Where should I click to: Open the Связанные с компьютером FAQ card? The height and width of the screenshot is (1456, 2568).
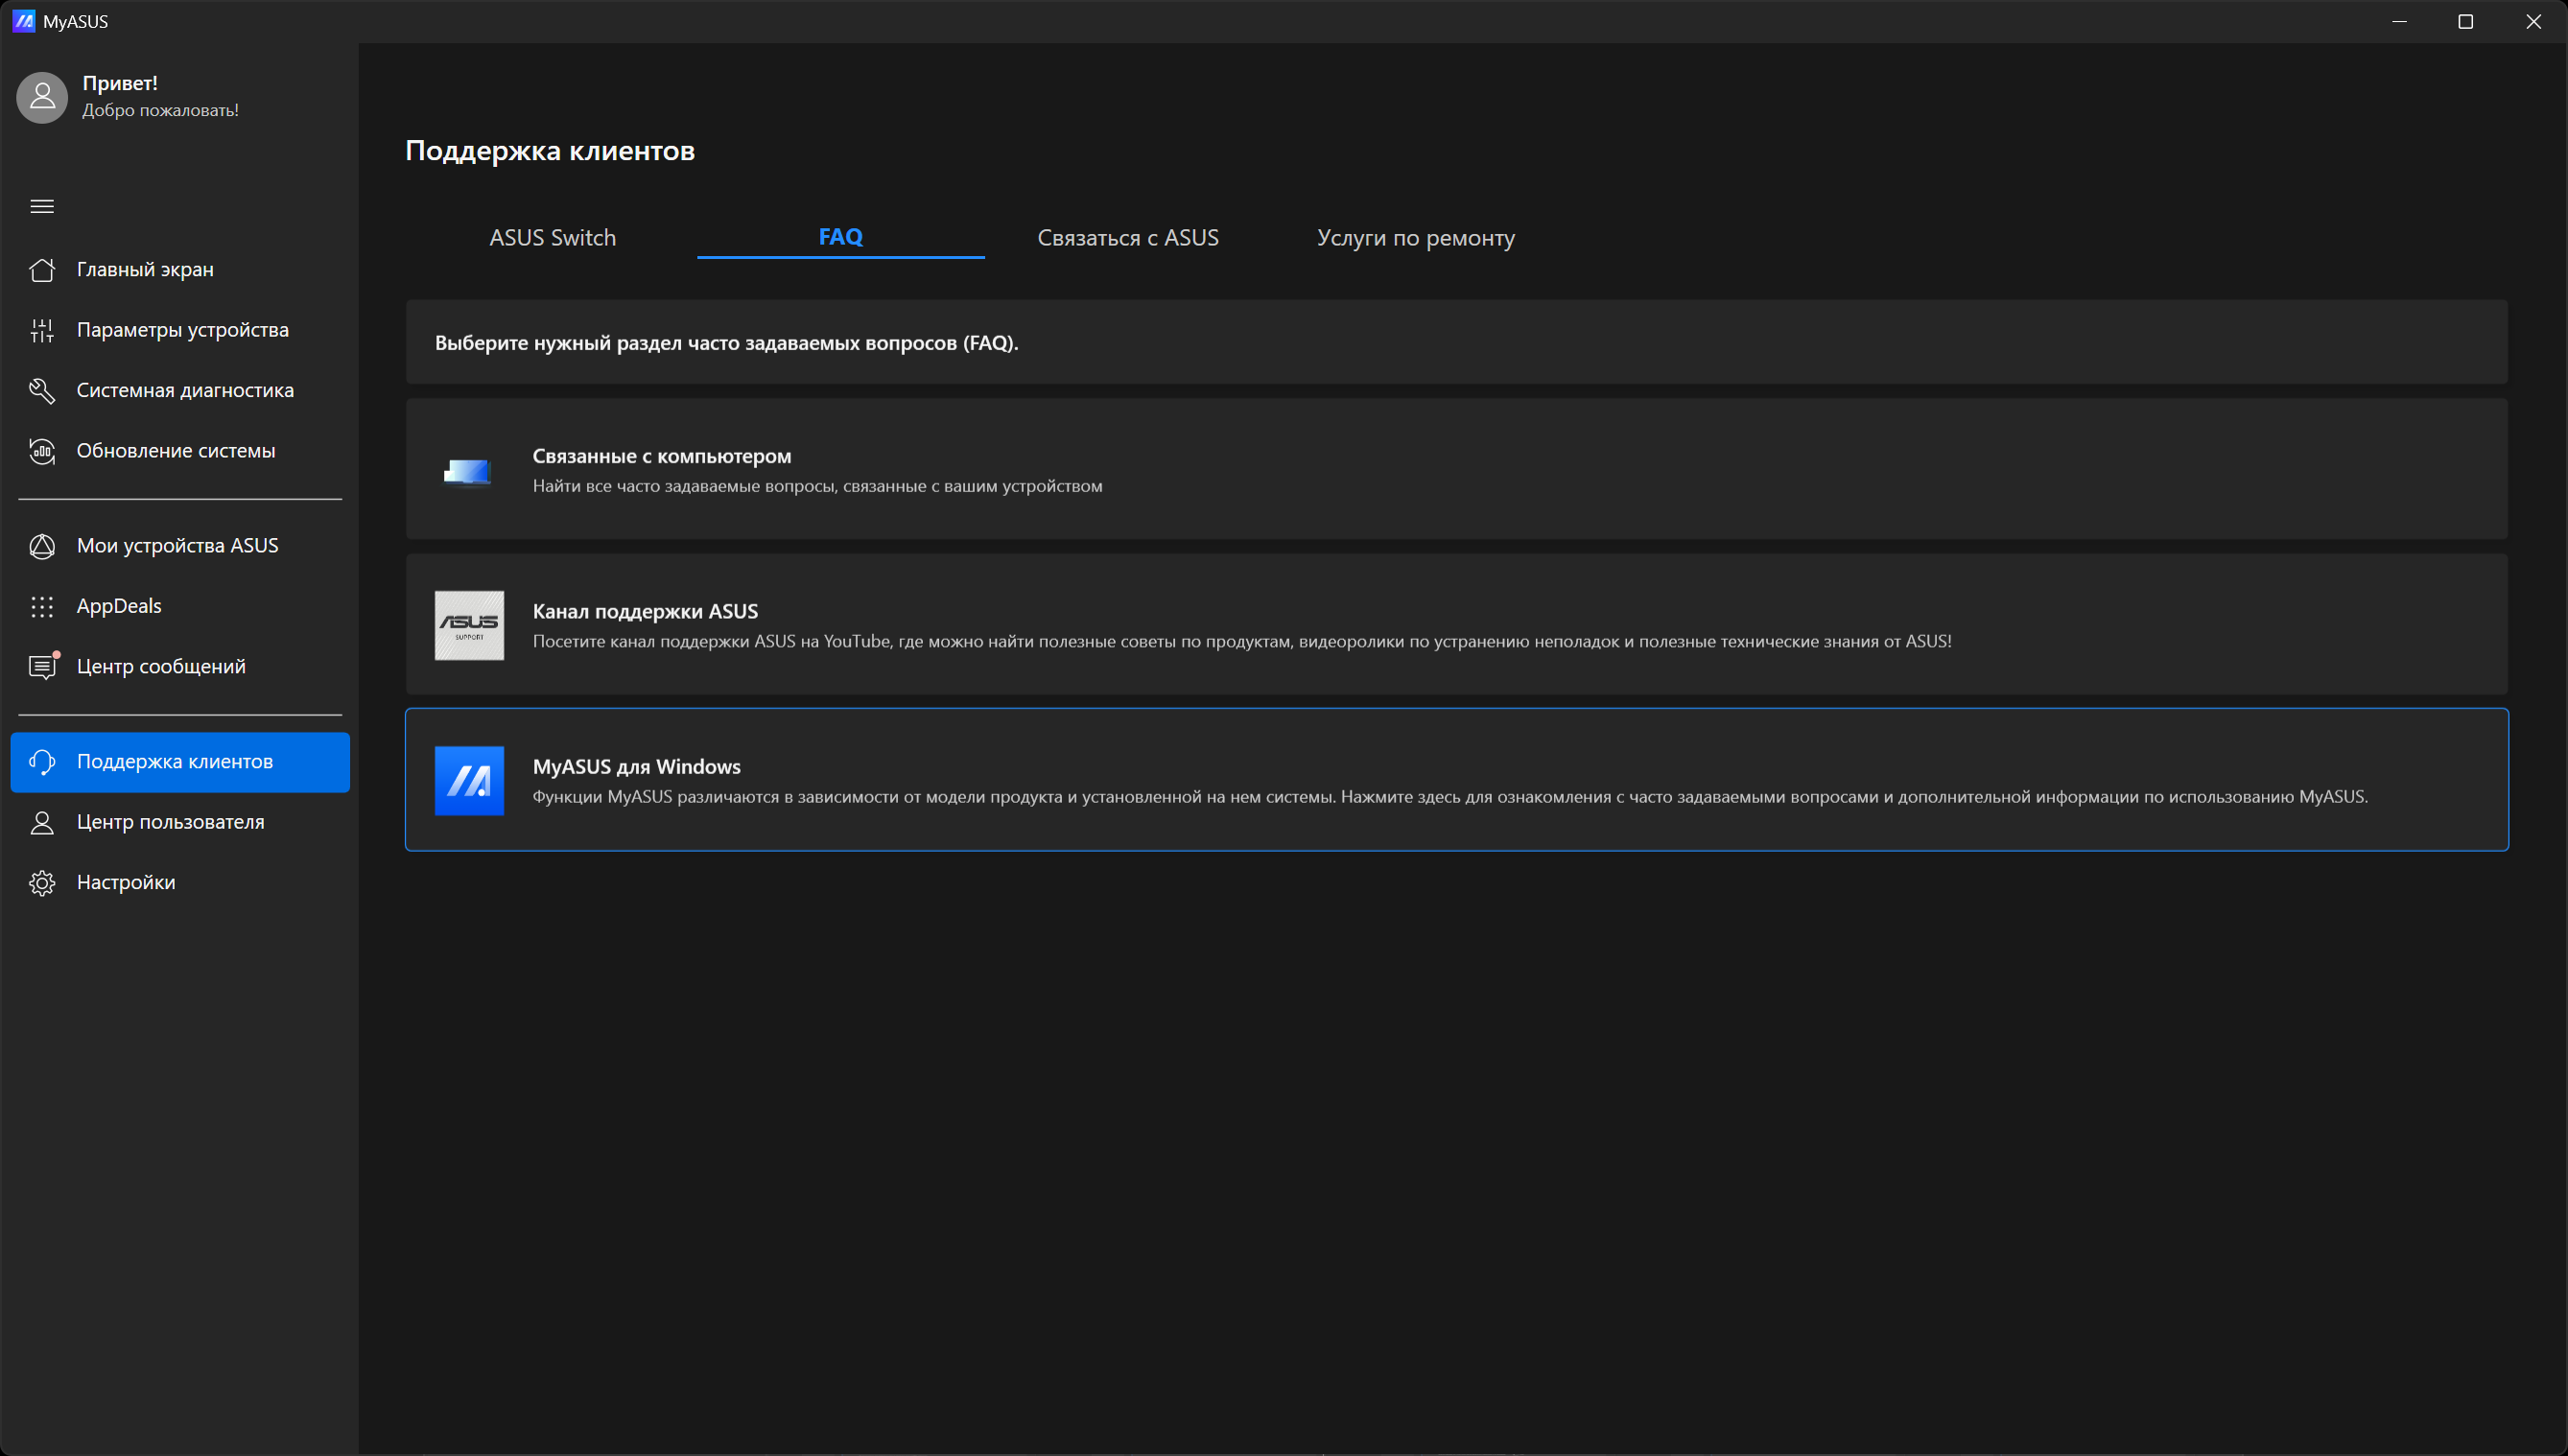(1457, 469)
